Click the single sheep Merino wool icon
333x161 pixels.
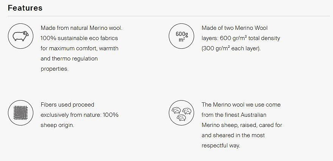click(20, 36)
